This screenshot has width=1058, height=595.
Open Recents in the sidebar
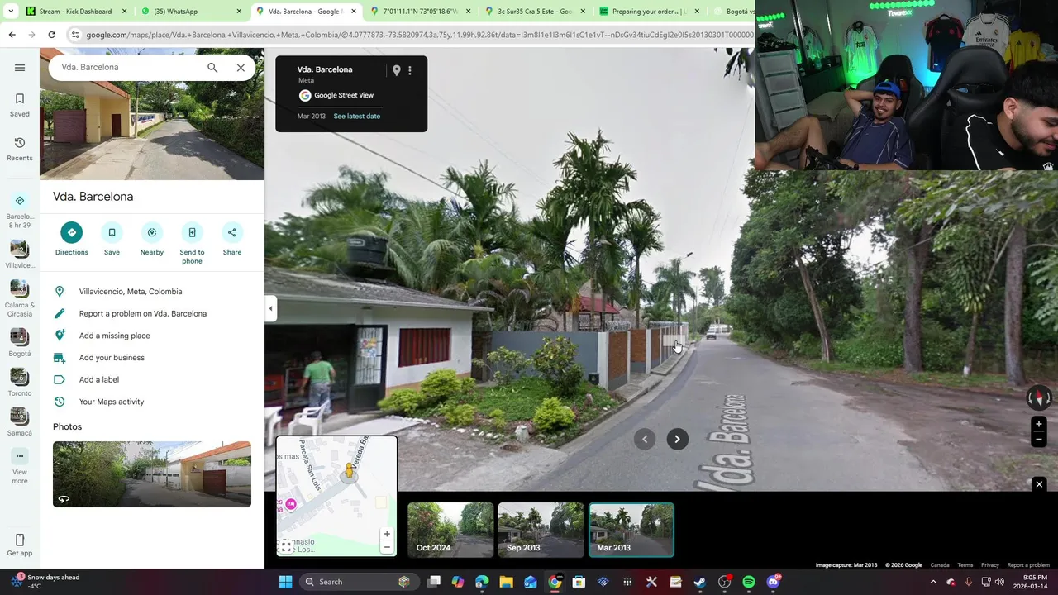coord(20,149)
